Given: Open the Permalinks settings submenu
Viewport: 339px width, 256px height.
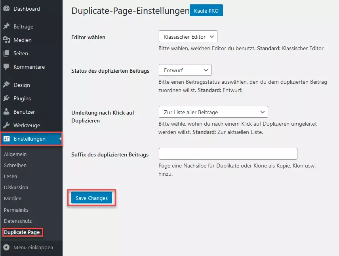Looking at the screenshot, I should click(16, 210).
